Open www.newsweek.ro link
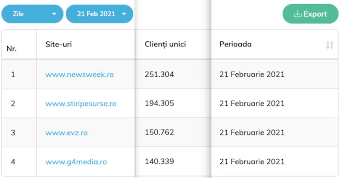This screenshot has width=341, height=178. [80, 75]
